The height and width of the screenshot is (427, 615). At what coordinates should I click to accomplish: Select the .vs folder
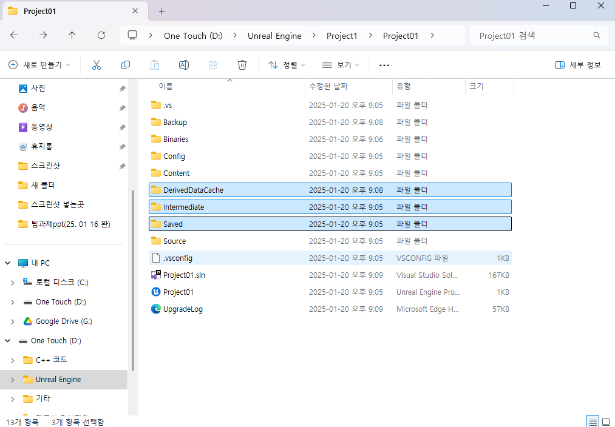tap(330, 106)
